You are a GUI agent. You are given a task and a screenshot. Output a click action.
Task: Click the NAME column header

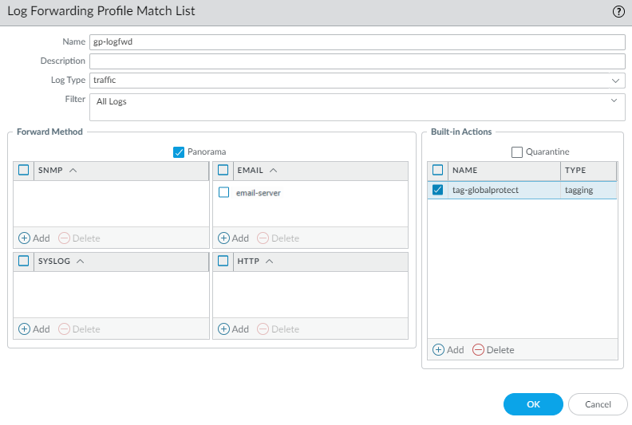click(503, 171)
